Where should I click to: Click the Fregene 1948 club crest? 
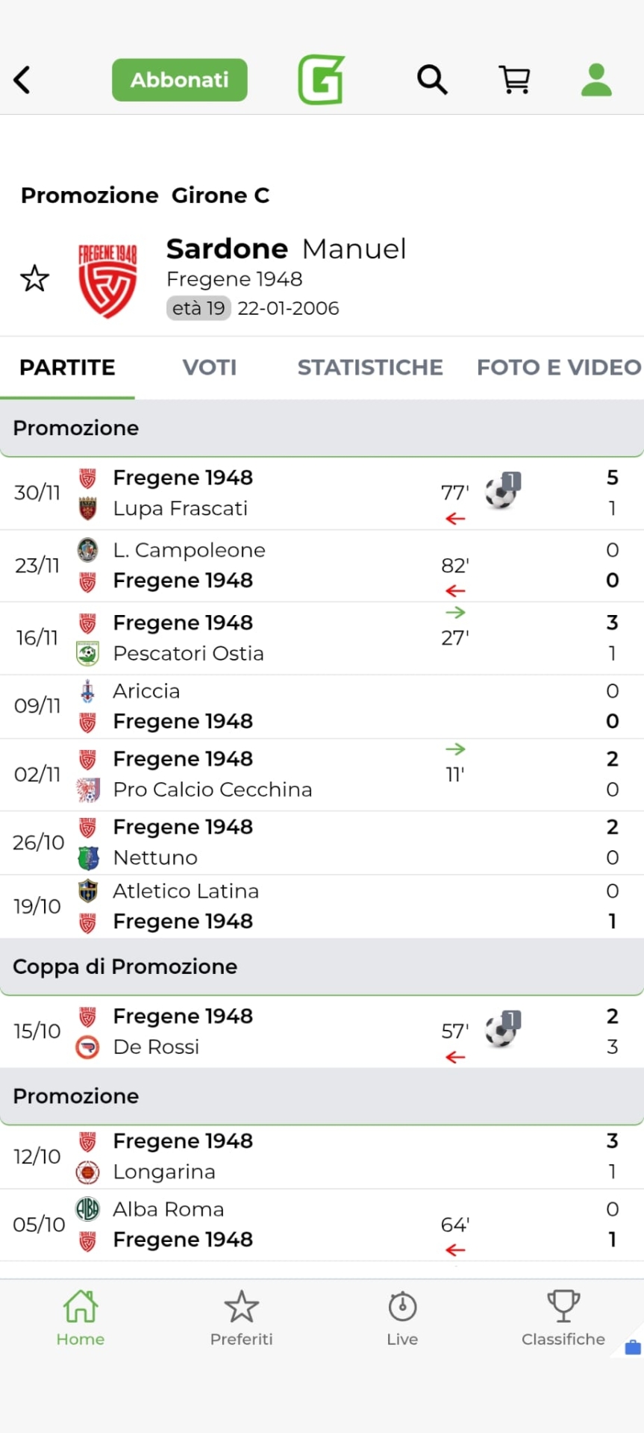click(x=107, y=279)
